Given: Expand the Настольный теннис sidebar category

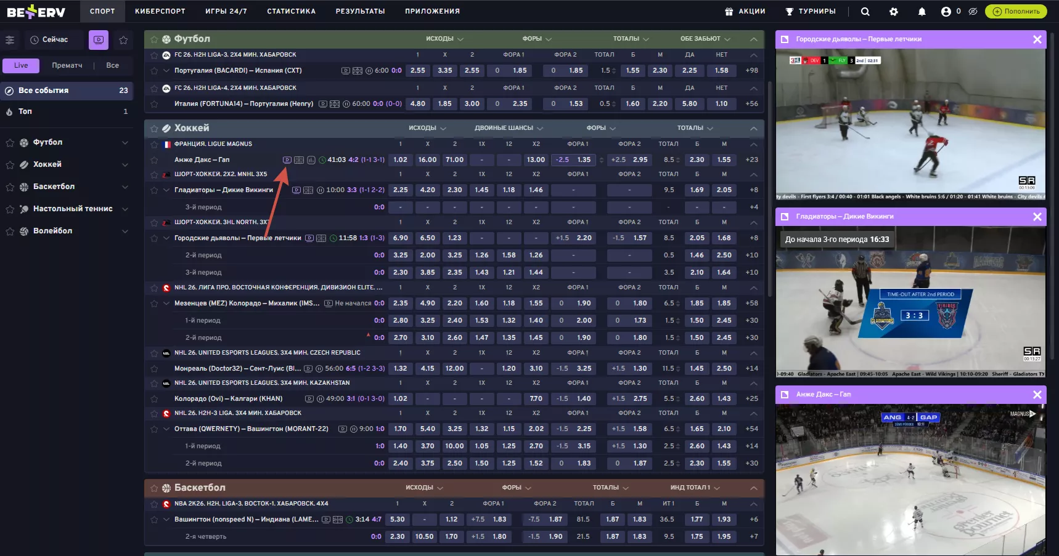Looking at the screenshot, I should coord(125,209).
